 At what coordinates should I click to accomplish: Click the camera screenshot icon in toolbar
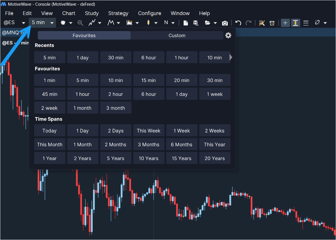[x=225, y=23]
